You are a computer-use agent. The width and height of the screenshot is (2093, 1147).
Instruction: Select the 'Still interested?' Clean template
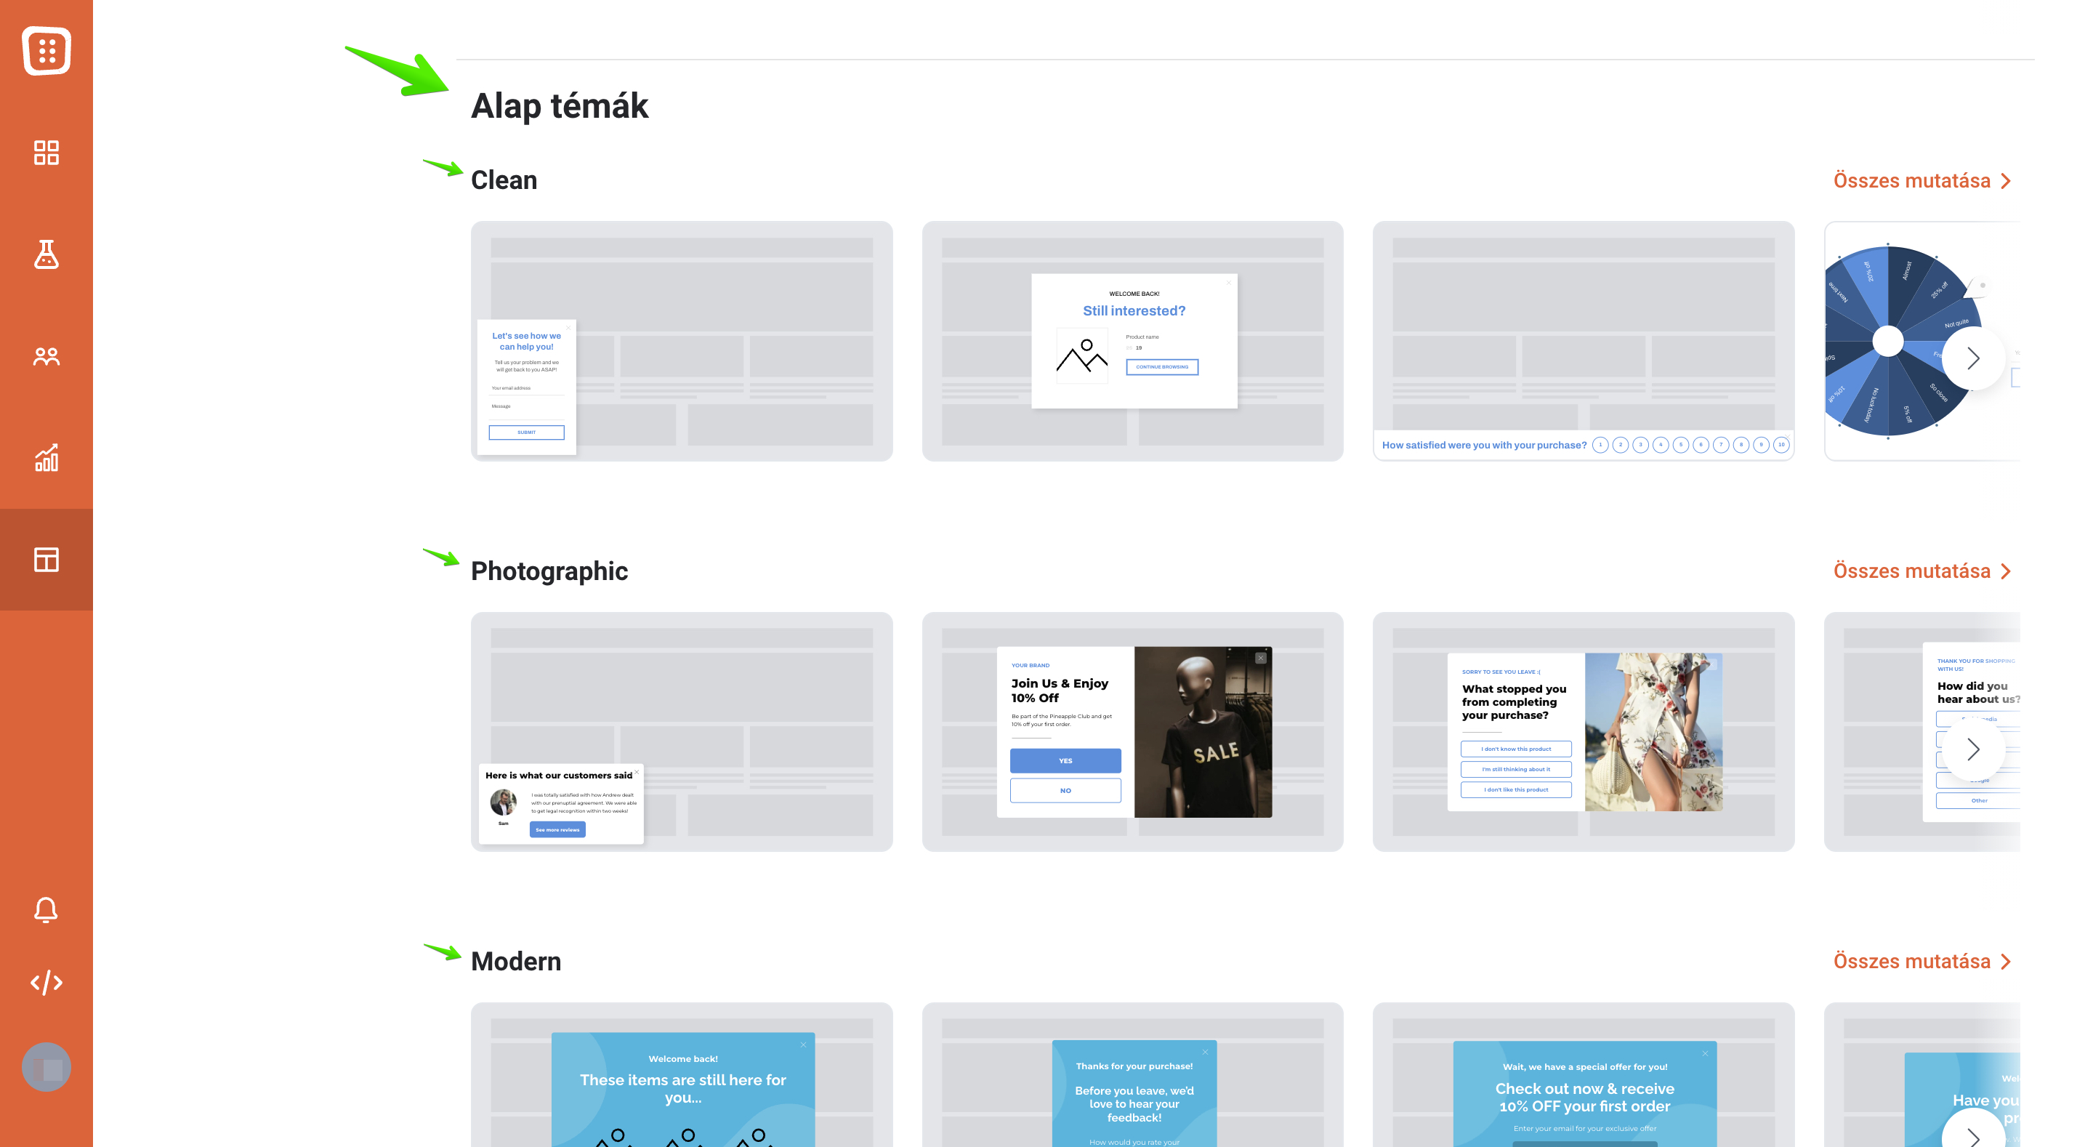(x=1133, y=341)
